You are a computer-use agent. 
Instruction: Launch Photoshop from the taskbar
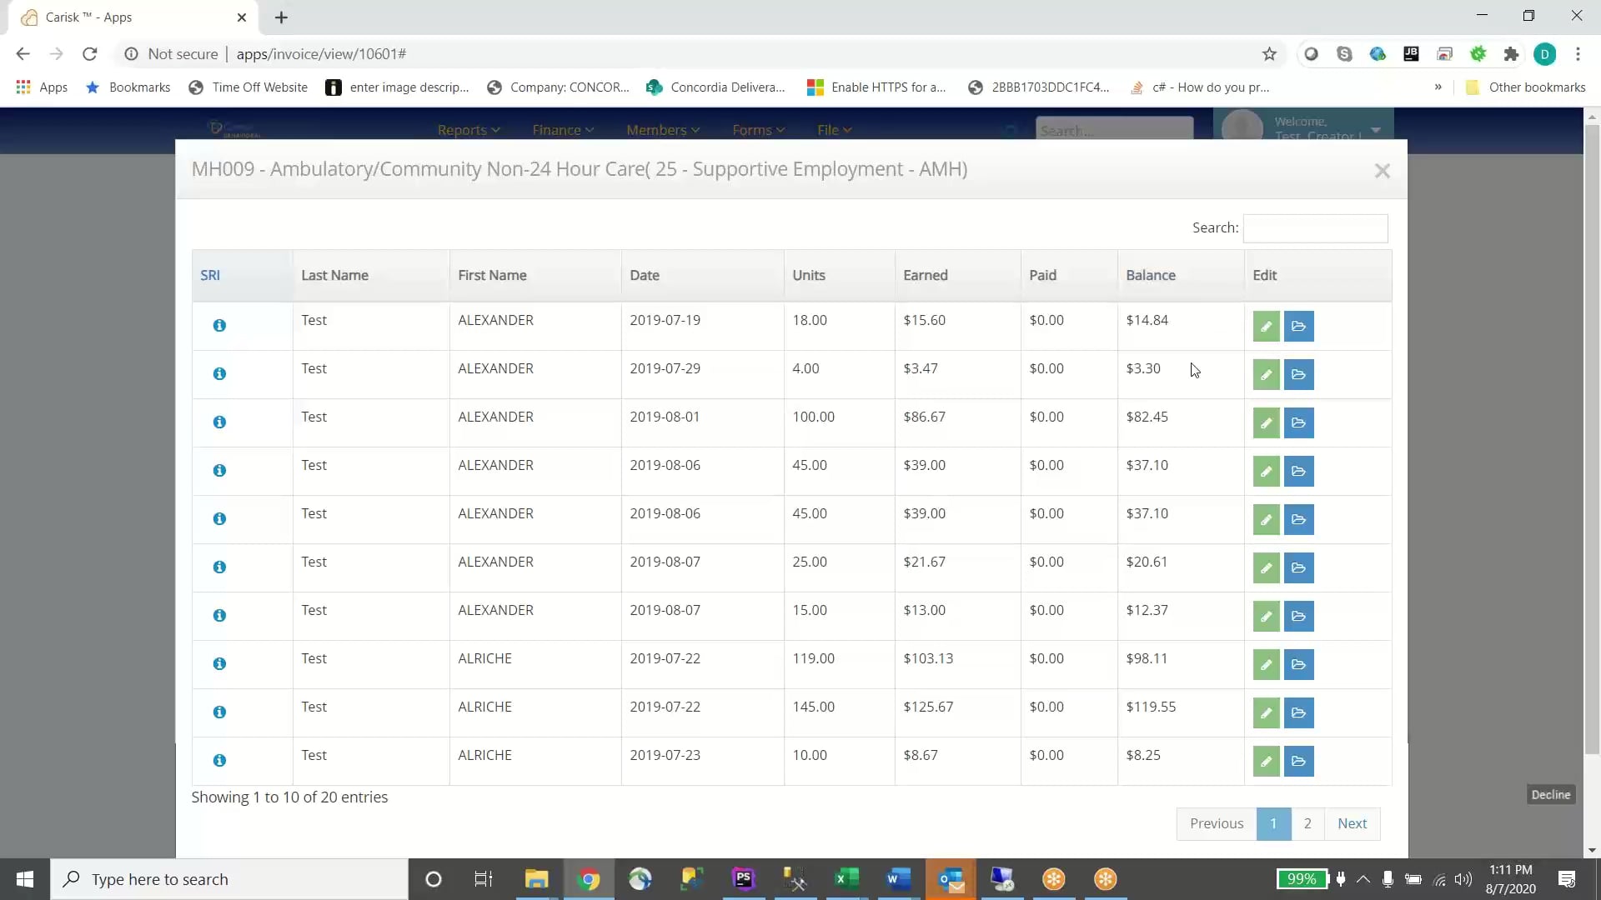click(x=743, y=879)
